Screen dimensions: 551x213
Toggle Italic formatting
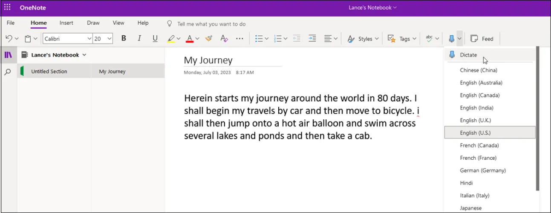tap(139, 39)
